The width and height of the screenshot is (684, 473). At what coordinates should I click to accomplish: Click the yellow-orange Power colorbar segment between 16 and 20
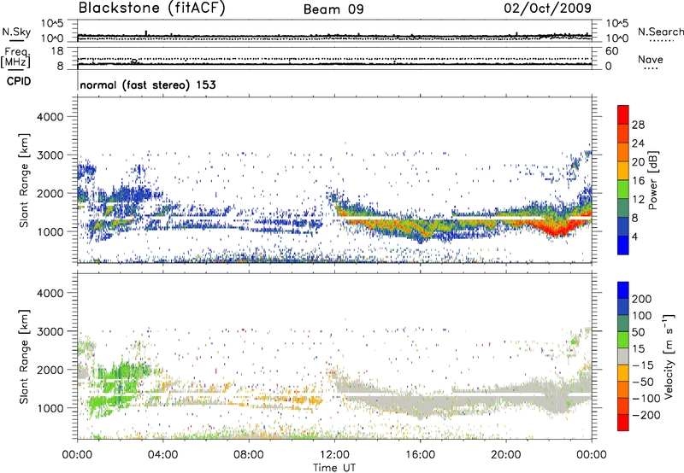coord(623,170)
